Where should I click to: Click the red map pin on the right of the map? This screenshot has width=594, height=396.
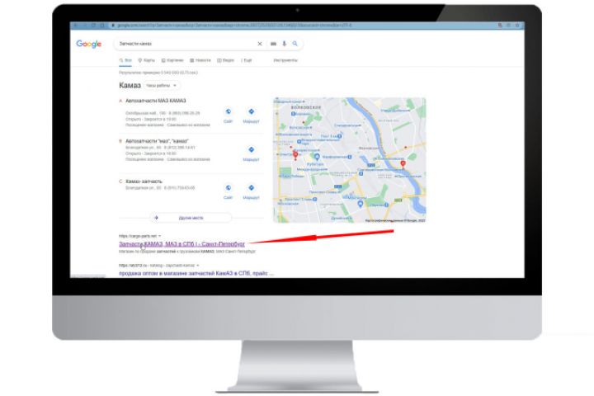[403, 163]
